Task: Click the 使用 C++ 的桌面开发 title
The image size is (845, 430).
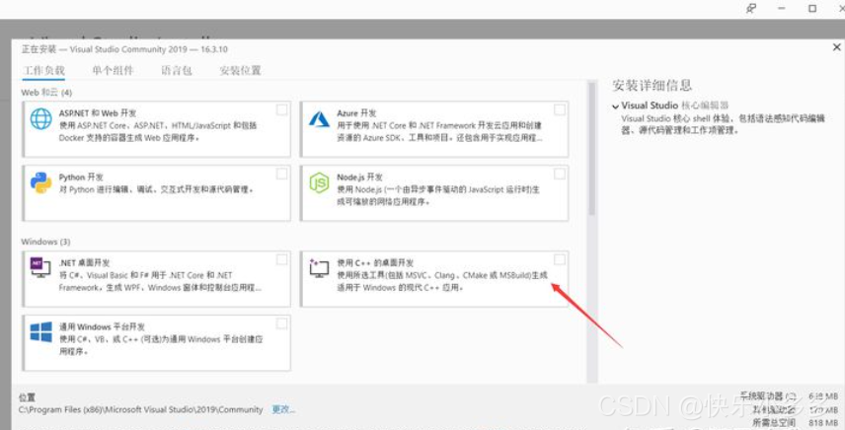Action: (375, 263)
